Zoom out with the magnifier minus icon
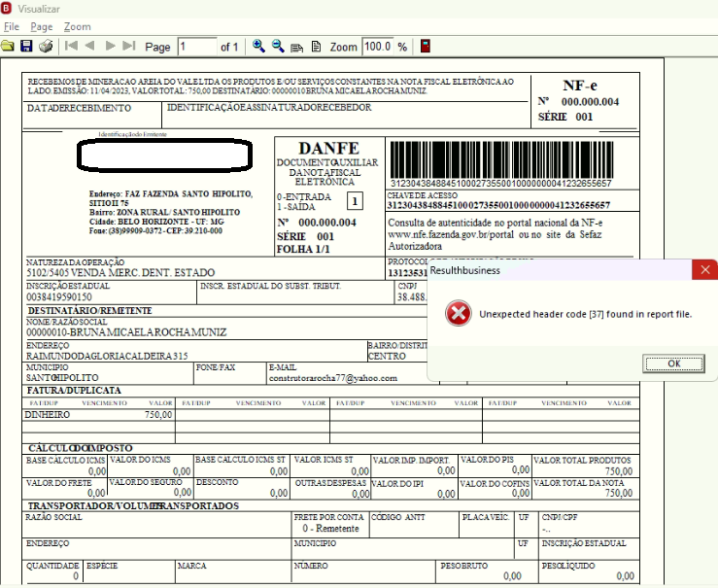This screenshot has width=718, height=588. (278, 46)
